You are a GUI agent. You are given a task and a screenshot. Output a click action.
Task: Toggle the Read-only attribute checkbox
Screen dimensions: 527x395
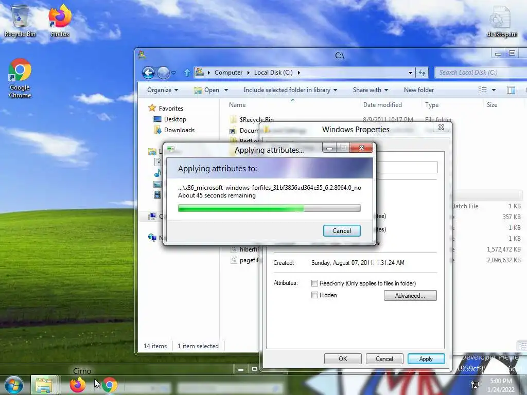point(314,283)
